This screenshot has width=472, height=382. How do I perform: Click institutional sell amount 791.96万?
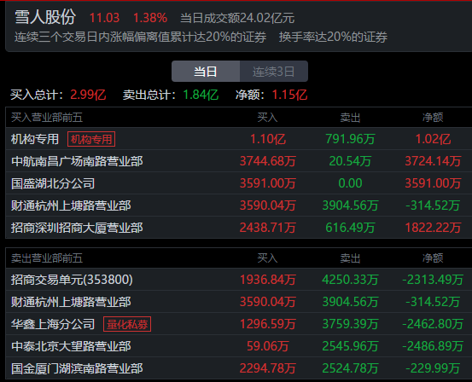click(x=350, y=139)
